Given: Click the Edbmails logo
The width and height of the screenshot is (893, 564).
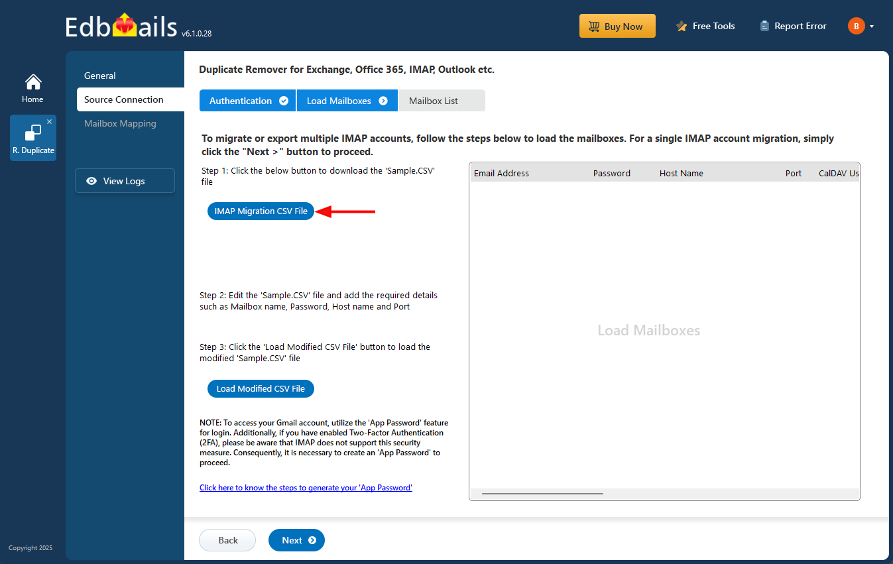Looking at the screenshot, I should coord(122,27).
